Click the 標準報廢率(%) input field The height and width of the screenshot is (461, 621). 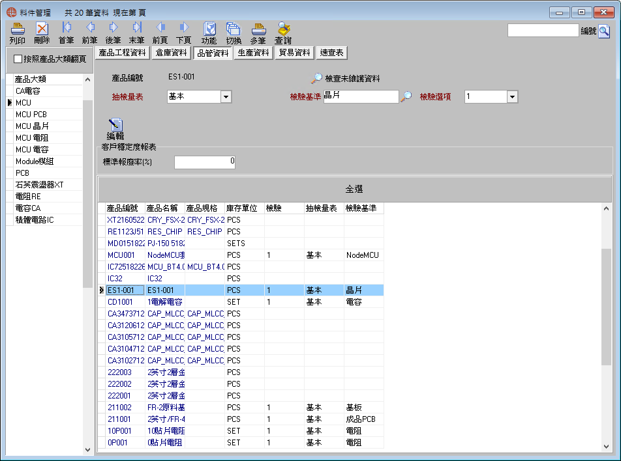205,161
